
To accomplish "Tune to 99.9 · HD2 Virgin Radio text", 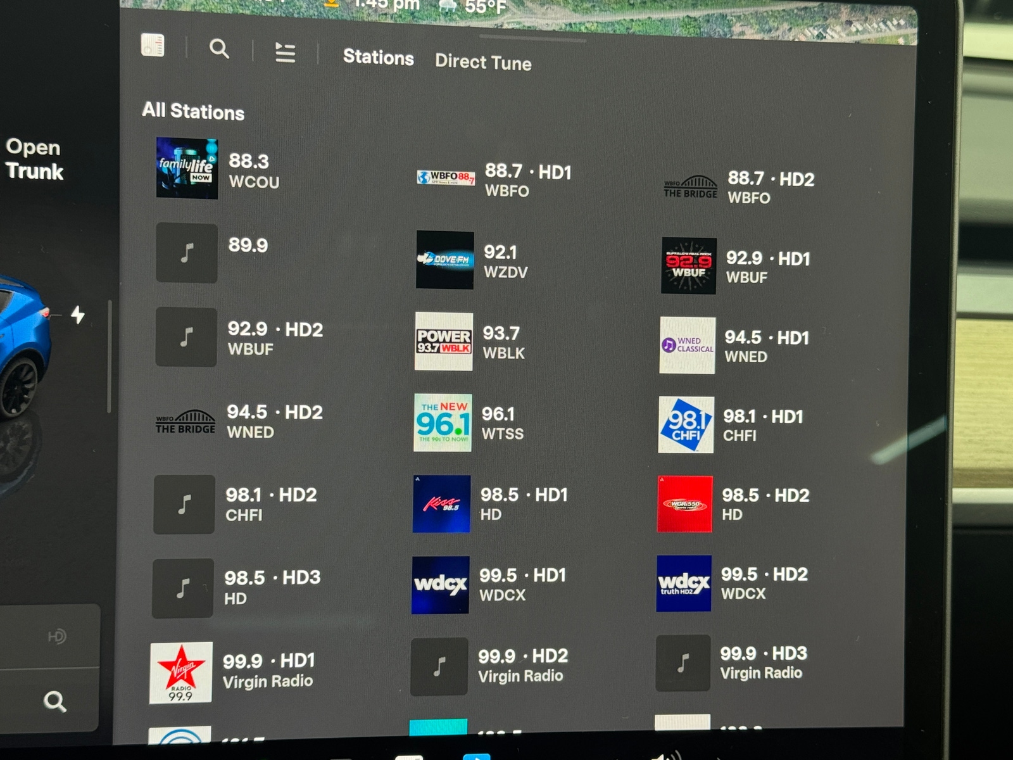I will click(523, 666).
